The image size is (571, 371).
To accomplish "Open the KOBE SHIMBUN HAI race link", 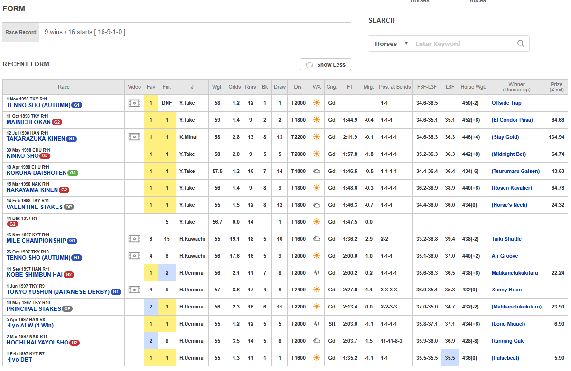I will click(x=34, y=275).
